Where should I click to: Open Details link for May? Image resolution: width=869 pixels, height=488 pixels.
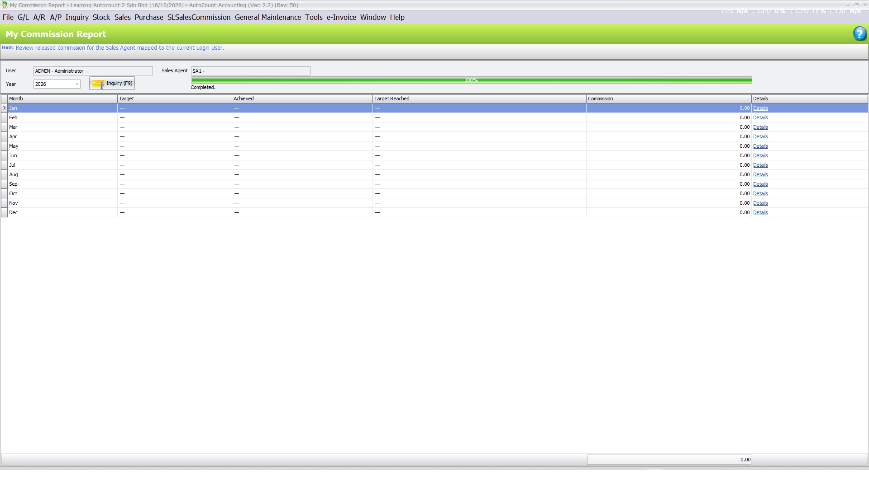click(760, 146)
